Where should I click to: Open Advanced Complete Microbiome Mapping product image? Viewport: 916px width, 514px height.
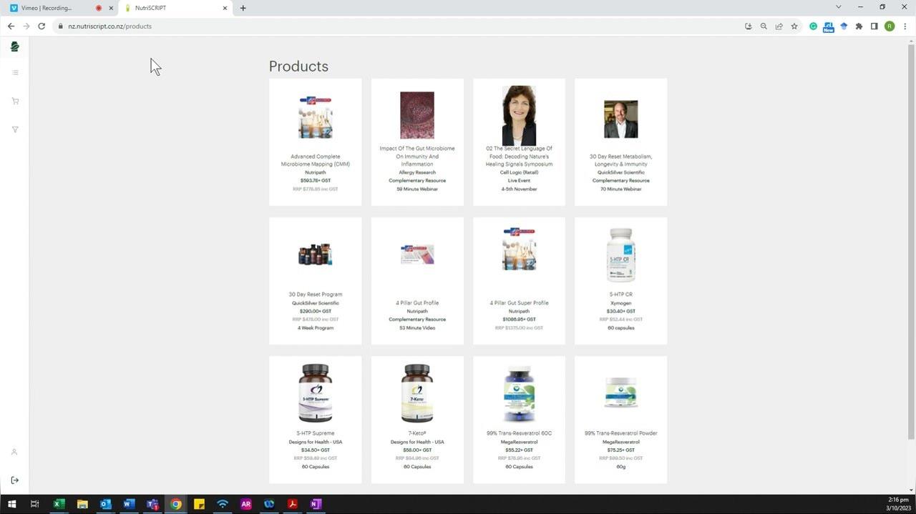316,117
